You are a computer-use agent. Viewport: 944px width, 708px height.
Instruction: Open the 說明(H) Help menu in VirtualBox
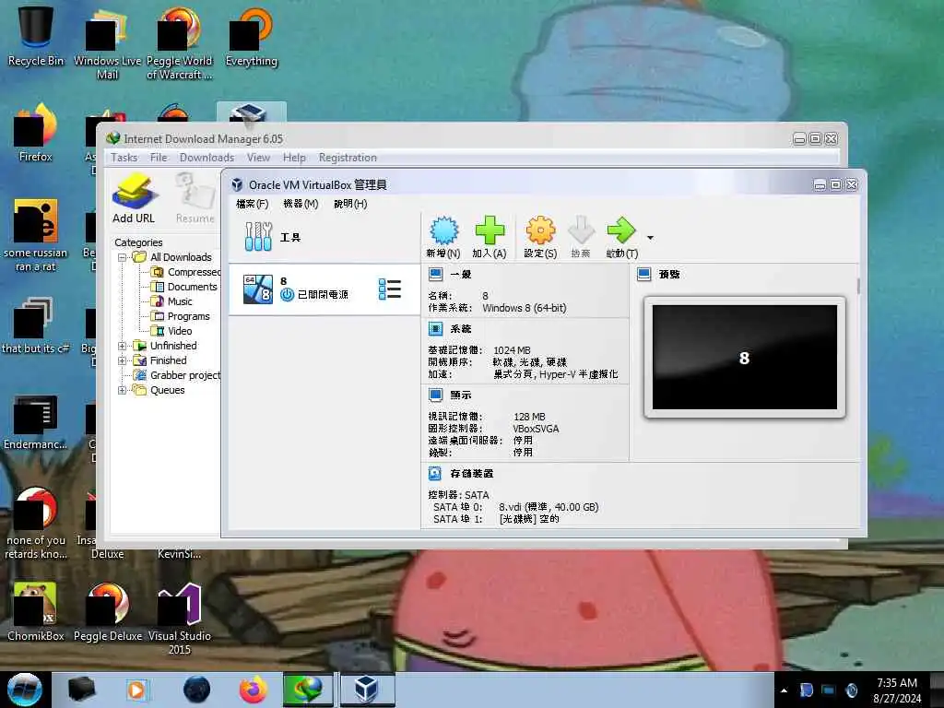(x=349, y=204)
